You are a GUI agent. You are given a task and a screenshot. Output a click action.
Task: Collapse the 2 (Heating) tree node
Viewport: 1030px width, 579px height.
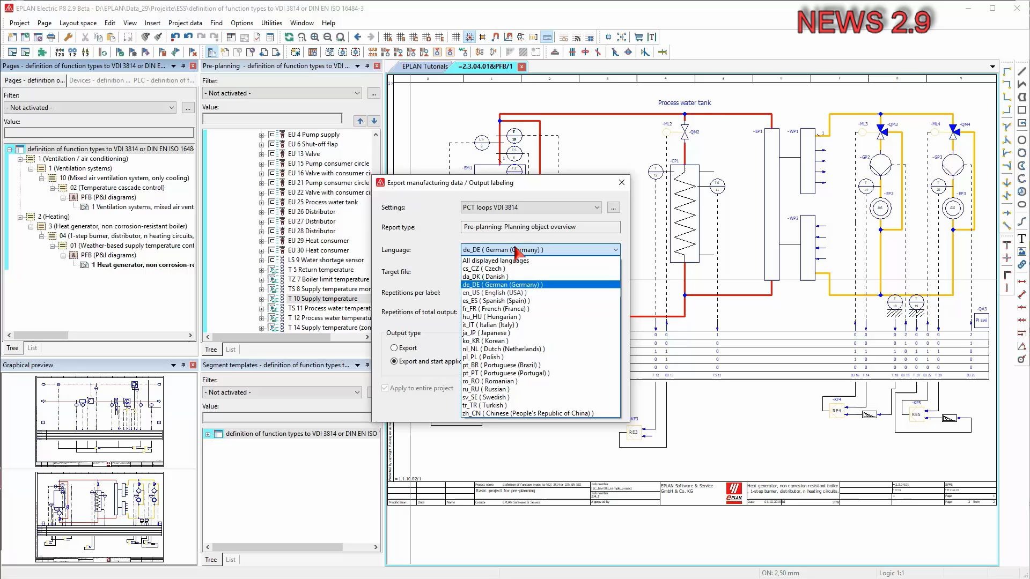pyautogui.click(x=20, y=217)
